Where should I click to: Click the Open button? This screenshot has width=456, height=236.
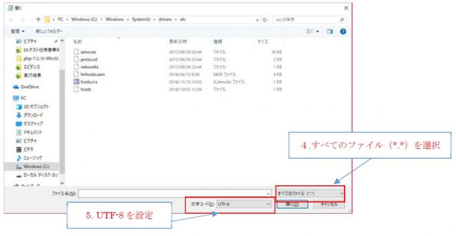292,204
